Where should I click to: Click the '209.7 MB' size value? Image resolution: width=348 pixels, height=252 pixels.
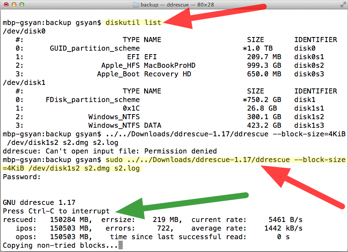(x=264, y=57)
